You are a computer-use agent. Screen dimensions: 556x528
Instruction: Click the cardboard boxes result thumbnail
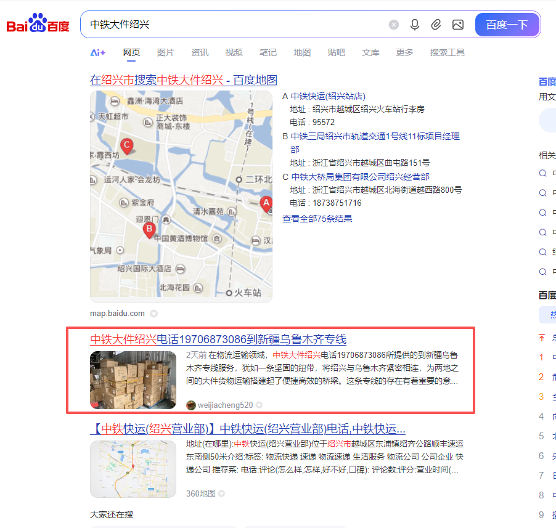[133, 380]
